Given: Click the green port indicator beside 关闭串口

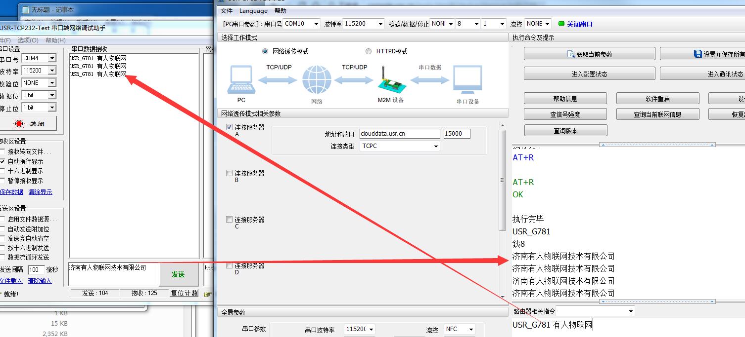Looking at the screenshot, I should click(561, 24).
